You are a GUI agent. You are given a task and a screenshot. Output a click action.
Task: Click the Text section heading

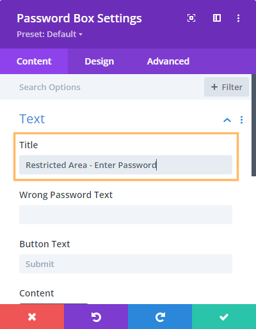click(32, 119)
